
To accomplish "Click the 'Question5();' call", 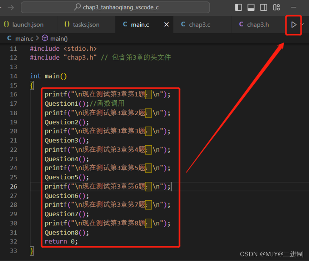I will [x=67, y=177].
